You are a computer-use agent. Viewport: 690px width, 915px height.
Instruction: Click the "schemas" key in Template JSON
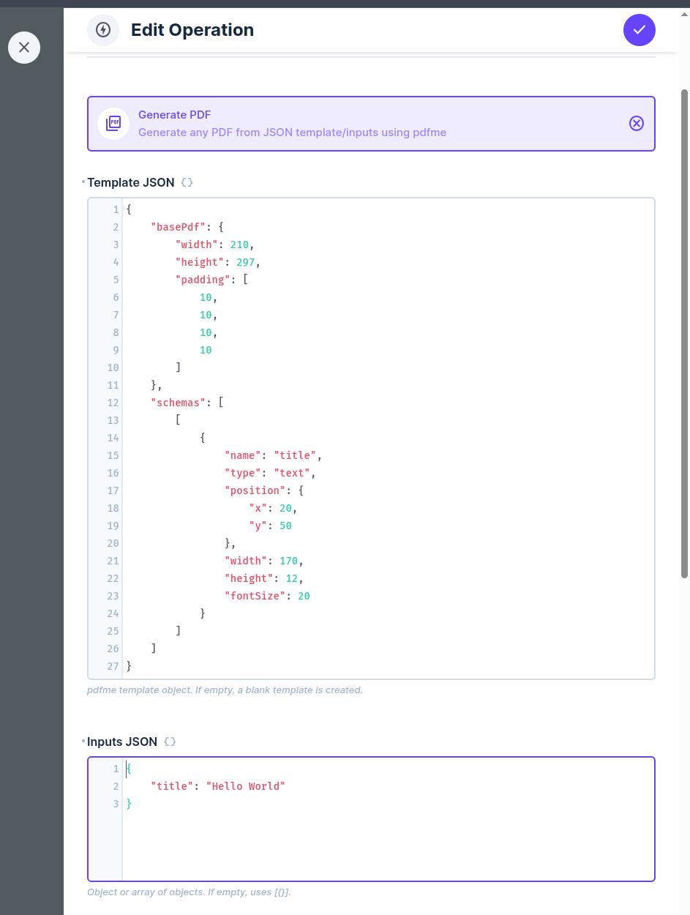tap(178, 403)
